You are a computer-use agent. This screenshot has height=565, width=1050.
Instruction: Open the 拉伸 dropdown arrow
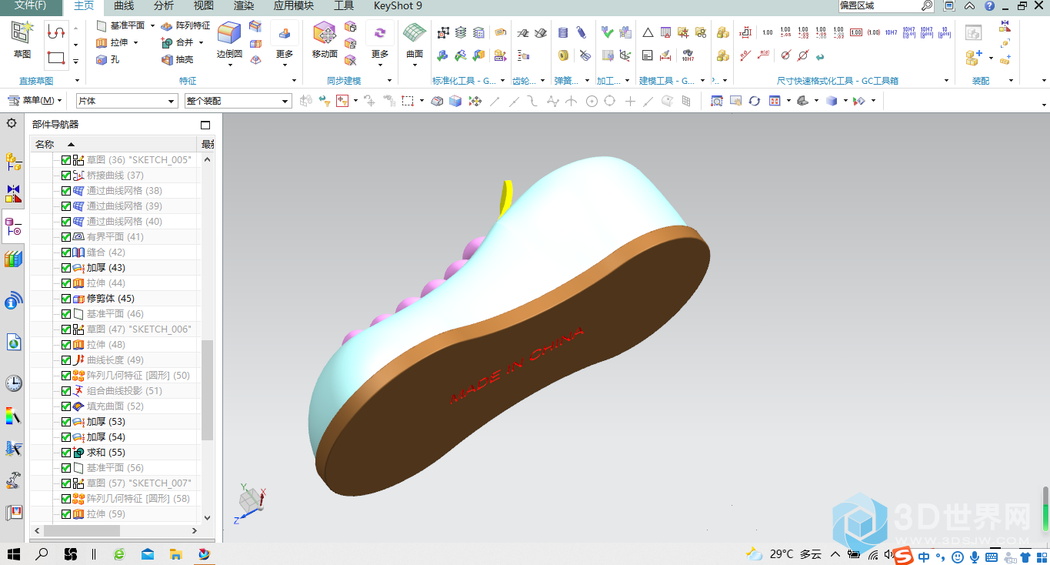[x=136, y=42]
